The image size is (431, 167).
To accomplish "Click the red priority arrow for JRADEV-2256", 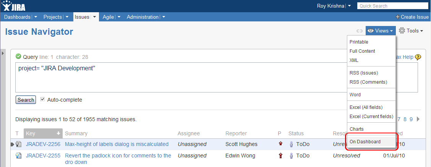I will coord(280,144).
